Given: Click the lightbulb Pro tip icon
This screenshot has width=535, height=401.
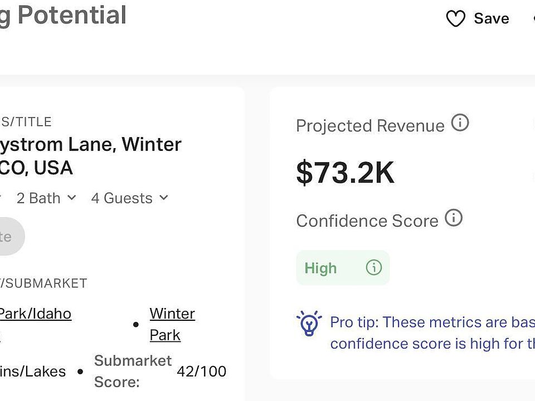Looking at the screenshot, I should pos(309,324).
